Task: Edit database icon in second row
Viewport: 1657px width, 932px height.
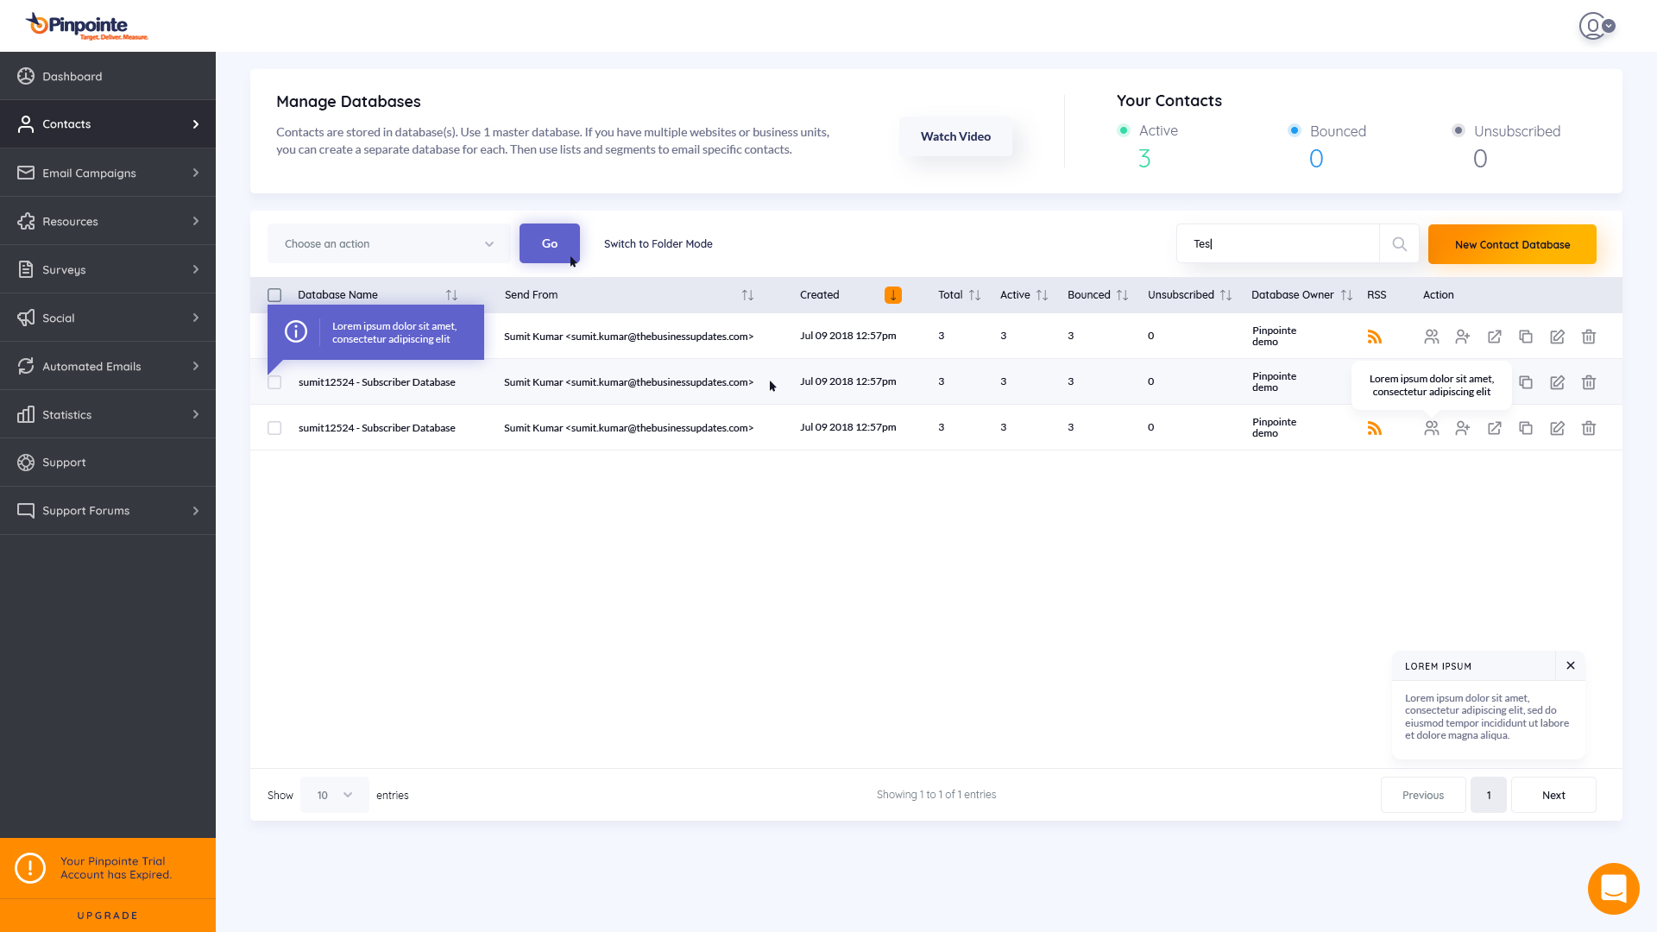Action: coord(1557,382)
